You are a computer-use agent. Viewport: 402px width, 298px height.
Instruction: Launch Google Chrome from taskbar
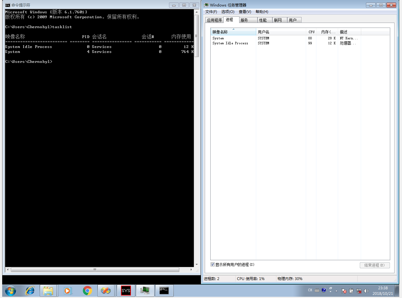[x=87, y=291]
